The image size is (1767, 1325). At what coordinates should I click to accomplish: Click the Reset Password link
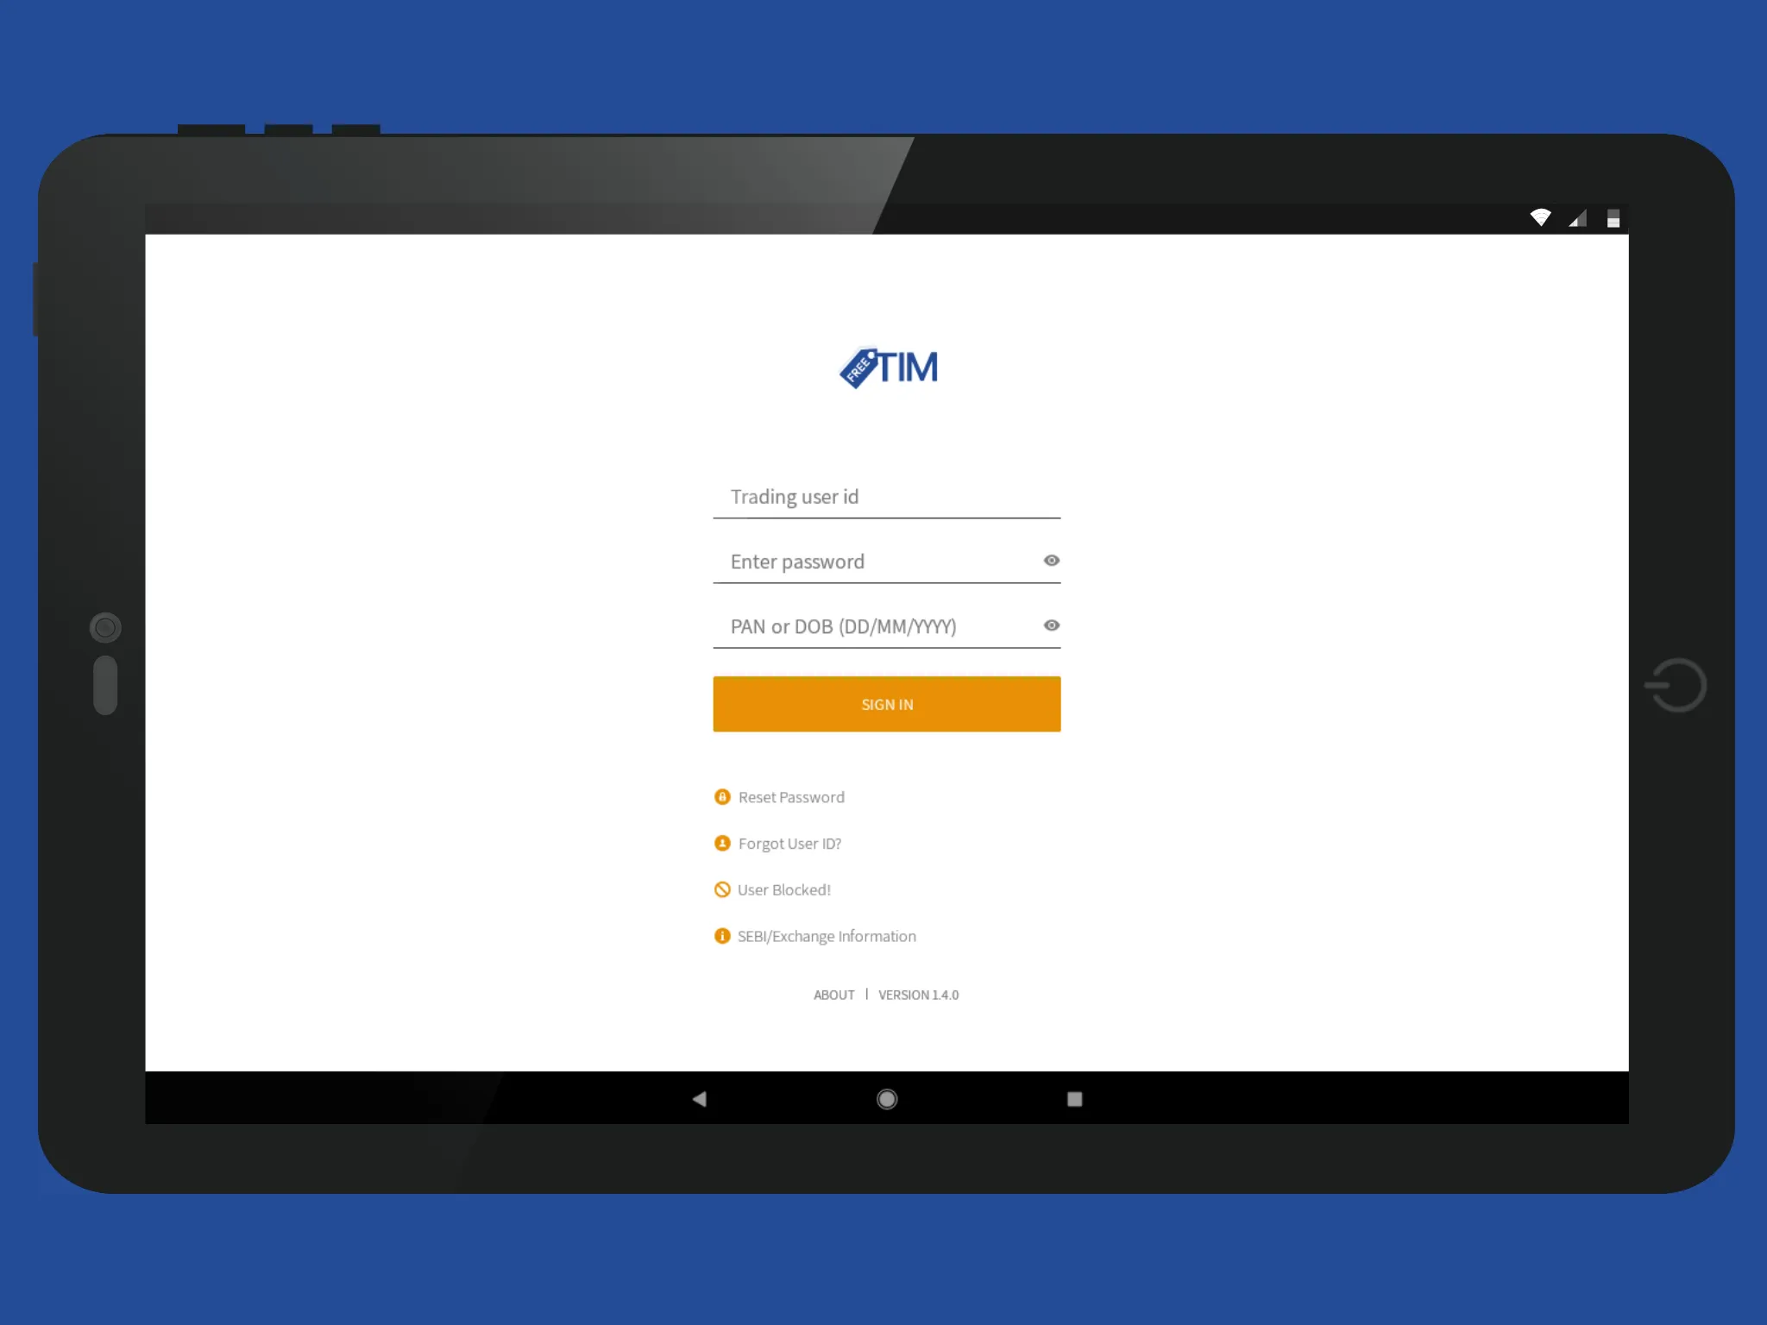790,796
